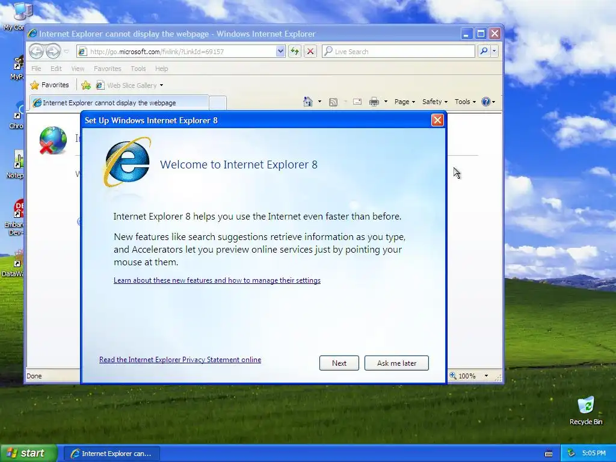Click the RSS Feeds icon
This screenshot has height=462, width=616.
coord(333,102)
